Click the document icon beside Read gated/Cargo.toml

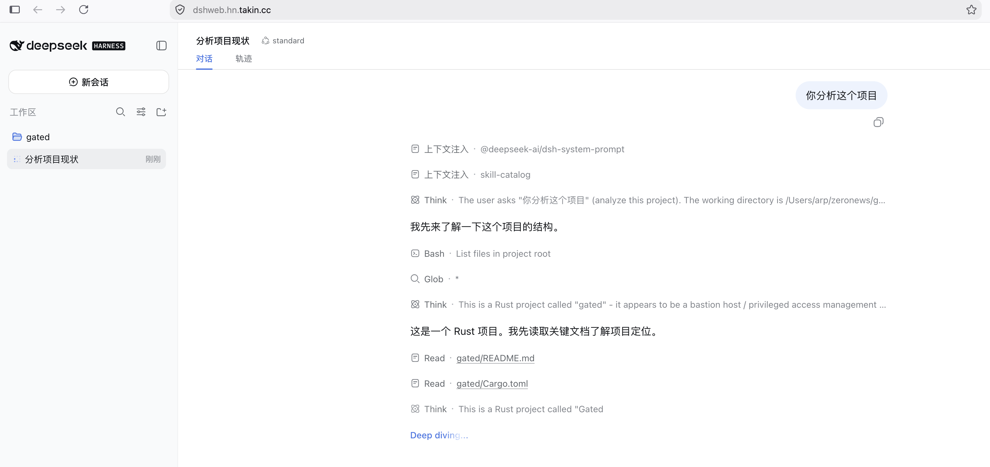point(415,383)
